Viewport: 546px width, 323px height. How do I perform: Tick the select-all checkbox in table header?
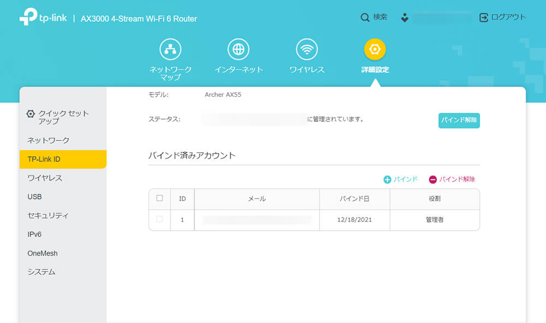pos(159,198)
